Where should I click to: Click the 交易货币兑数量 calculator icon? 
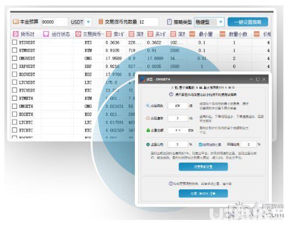tap(100, 22)
